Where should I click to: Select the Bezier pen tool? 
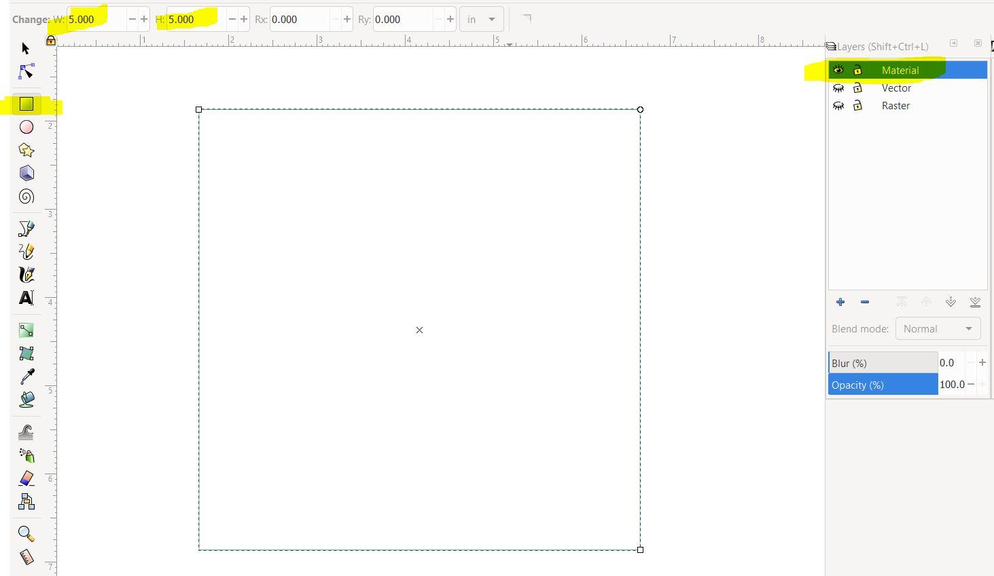pyautogui.click(x=26, y=229)
